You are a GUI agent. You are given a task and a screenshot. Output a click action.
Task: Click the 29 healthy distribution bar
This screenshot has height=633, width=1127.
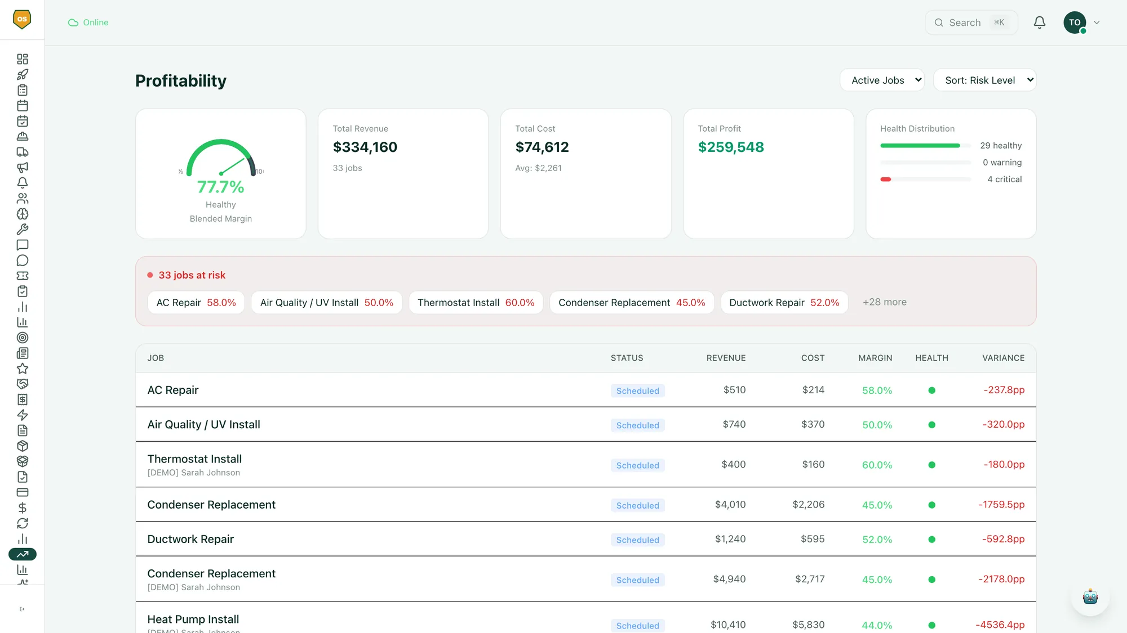pos(925,146)
